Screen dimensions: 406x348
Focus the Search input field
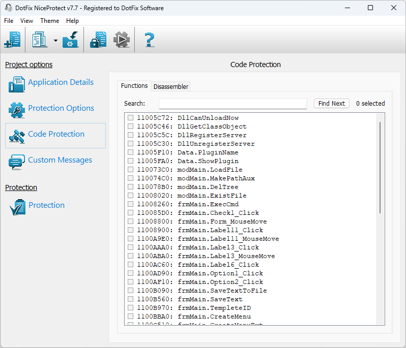233,104
